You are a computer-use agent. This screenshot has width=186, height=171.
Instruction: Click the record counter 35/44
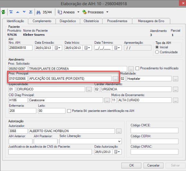[x=47, y=12]
